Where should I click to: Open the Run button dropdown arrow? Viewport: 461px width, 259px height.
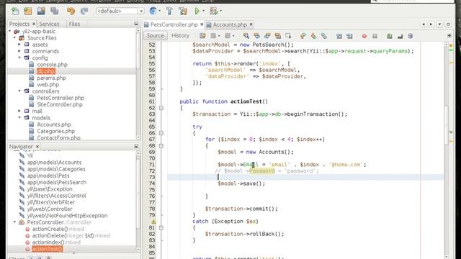click(203, 12)
